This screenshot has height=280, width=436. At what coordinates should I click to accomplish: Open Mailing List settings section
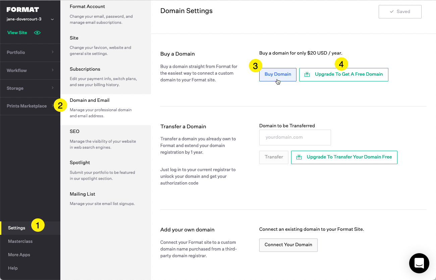[x=106, y=199]
